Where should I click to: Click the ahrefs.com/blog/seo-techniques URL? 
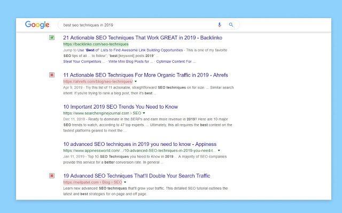coord(98,81)
